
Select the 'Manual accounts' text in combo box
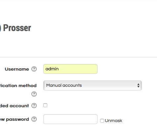coord(64,85)
